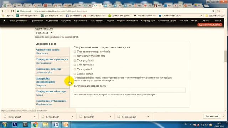Open Lightroom from taskbar
Image resolution: width=228 pixels, height=128 pixels.
(x=25, y=124)
